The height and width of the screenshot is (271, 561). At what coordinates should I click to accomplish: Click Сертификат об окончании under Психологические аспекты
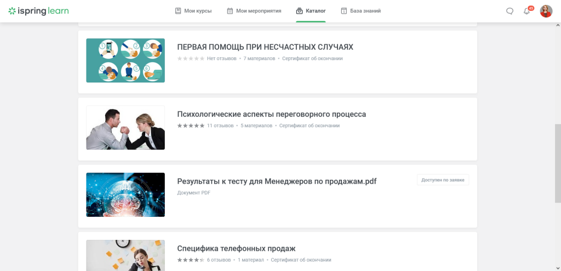tap(310, 126)
